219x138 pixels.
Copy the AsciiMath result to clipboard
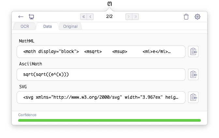193,75
